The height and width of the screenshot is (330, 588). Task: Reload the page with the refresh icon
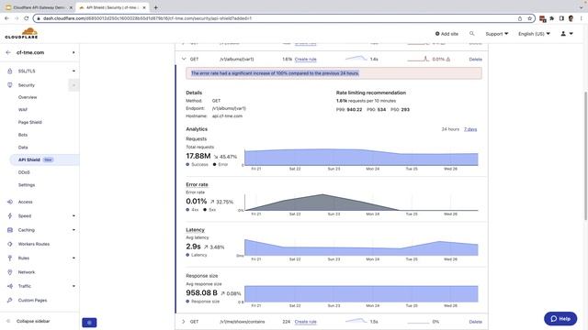(27, 18)
